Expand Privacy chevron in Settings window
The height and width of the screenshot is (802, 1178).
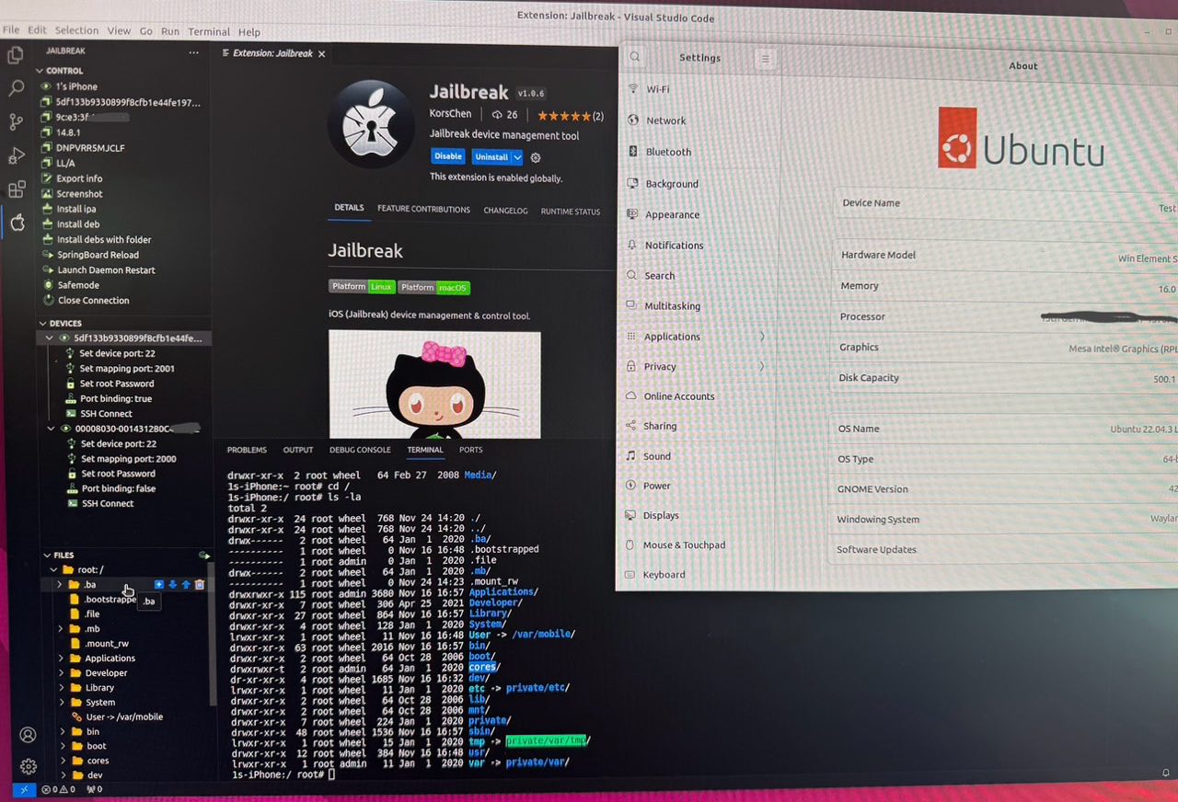point(762,367)
